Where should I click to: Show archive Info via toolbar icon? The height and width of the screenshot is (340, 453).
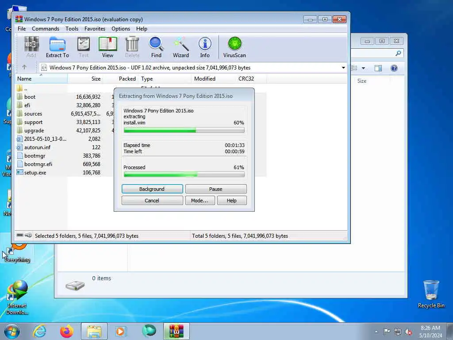pos(205,47)
